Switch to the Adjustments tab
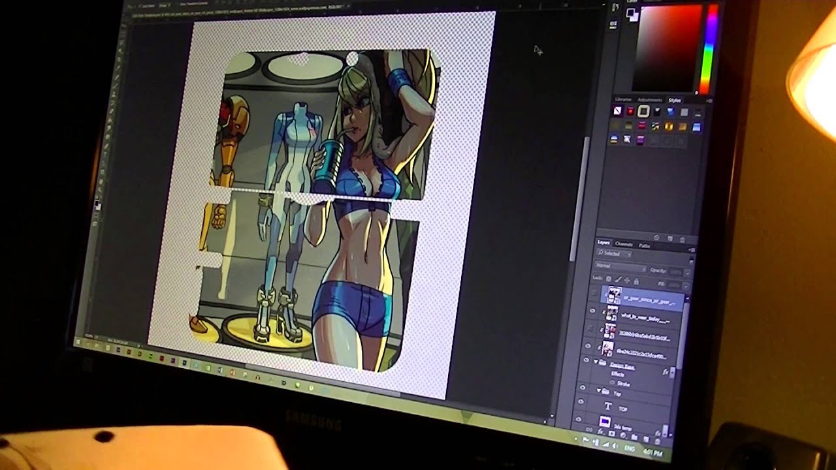Image resolution: width=836 pixels, height=470 pixels. 650,100
